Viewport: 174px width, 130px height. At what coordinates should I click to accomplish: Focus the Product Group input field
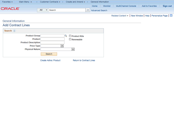coord(52,36)
